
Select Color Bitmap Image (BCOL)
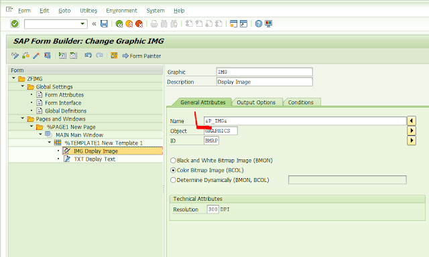coord(173,170)
